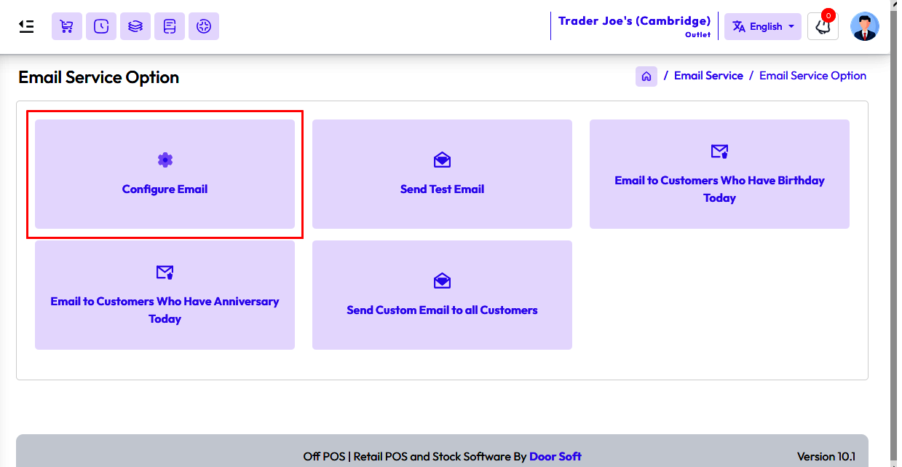902x467 pixels.
Task: Go to home via breadcrumb icon
Action: click(x=646, y=76)
